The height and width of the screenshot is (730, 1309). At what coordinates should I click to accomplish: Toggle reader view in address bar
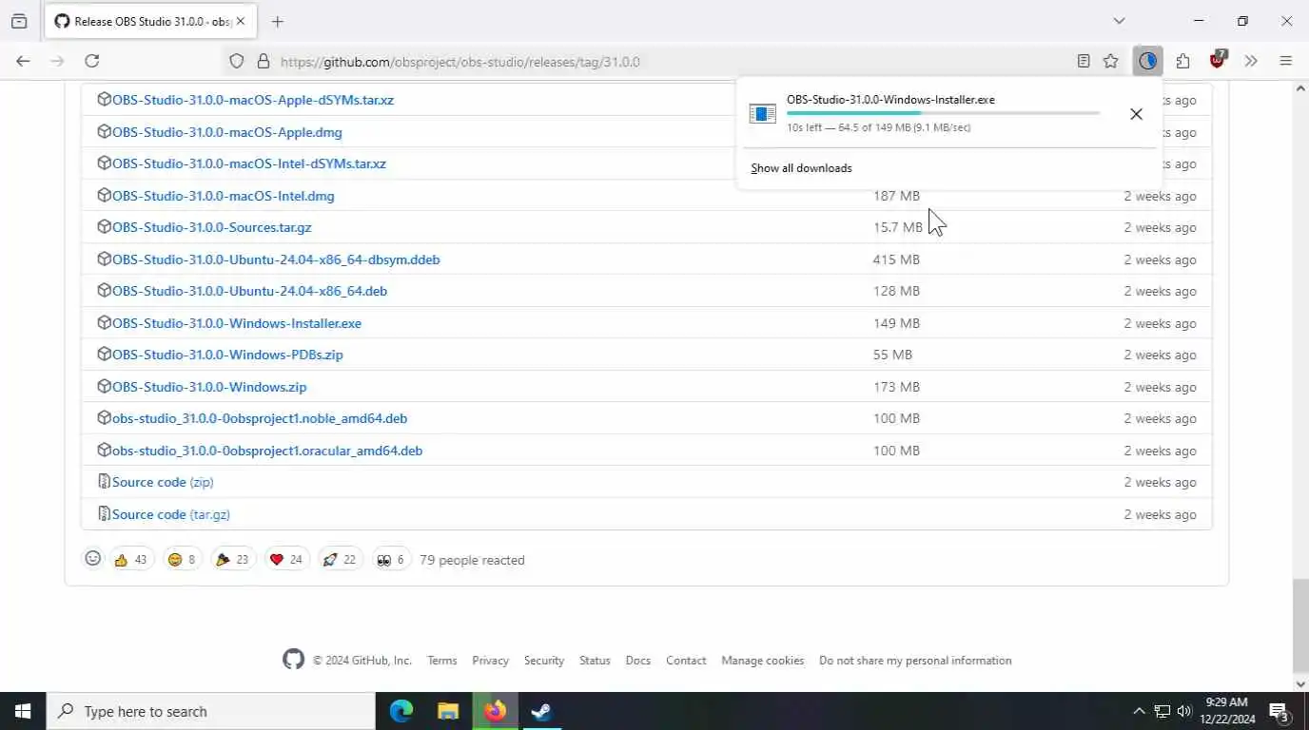coord(1084,61)
